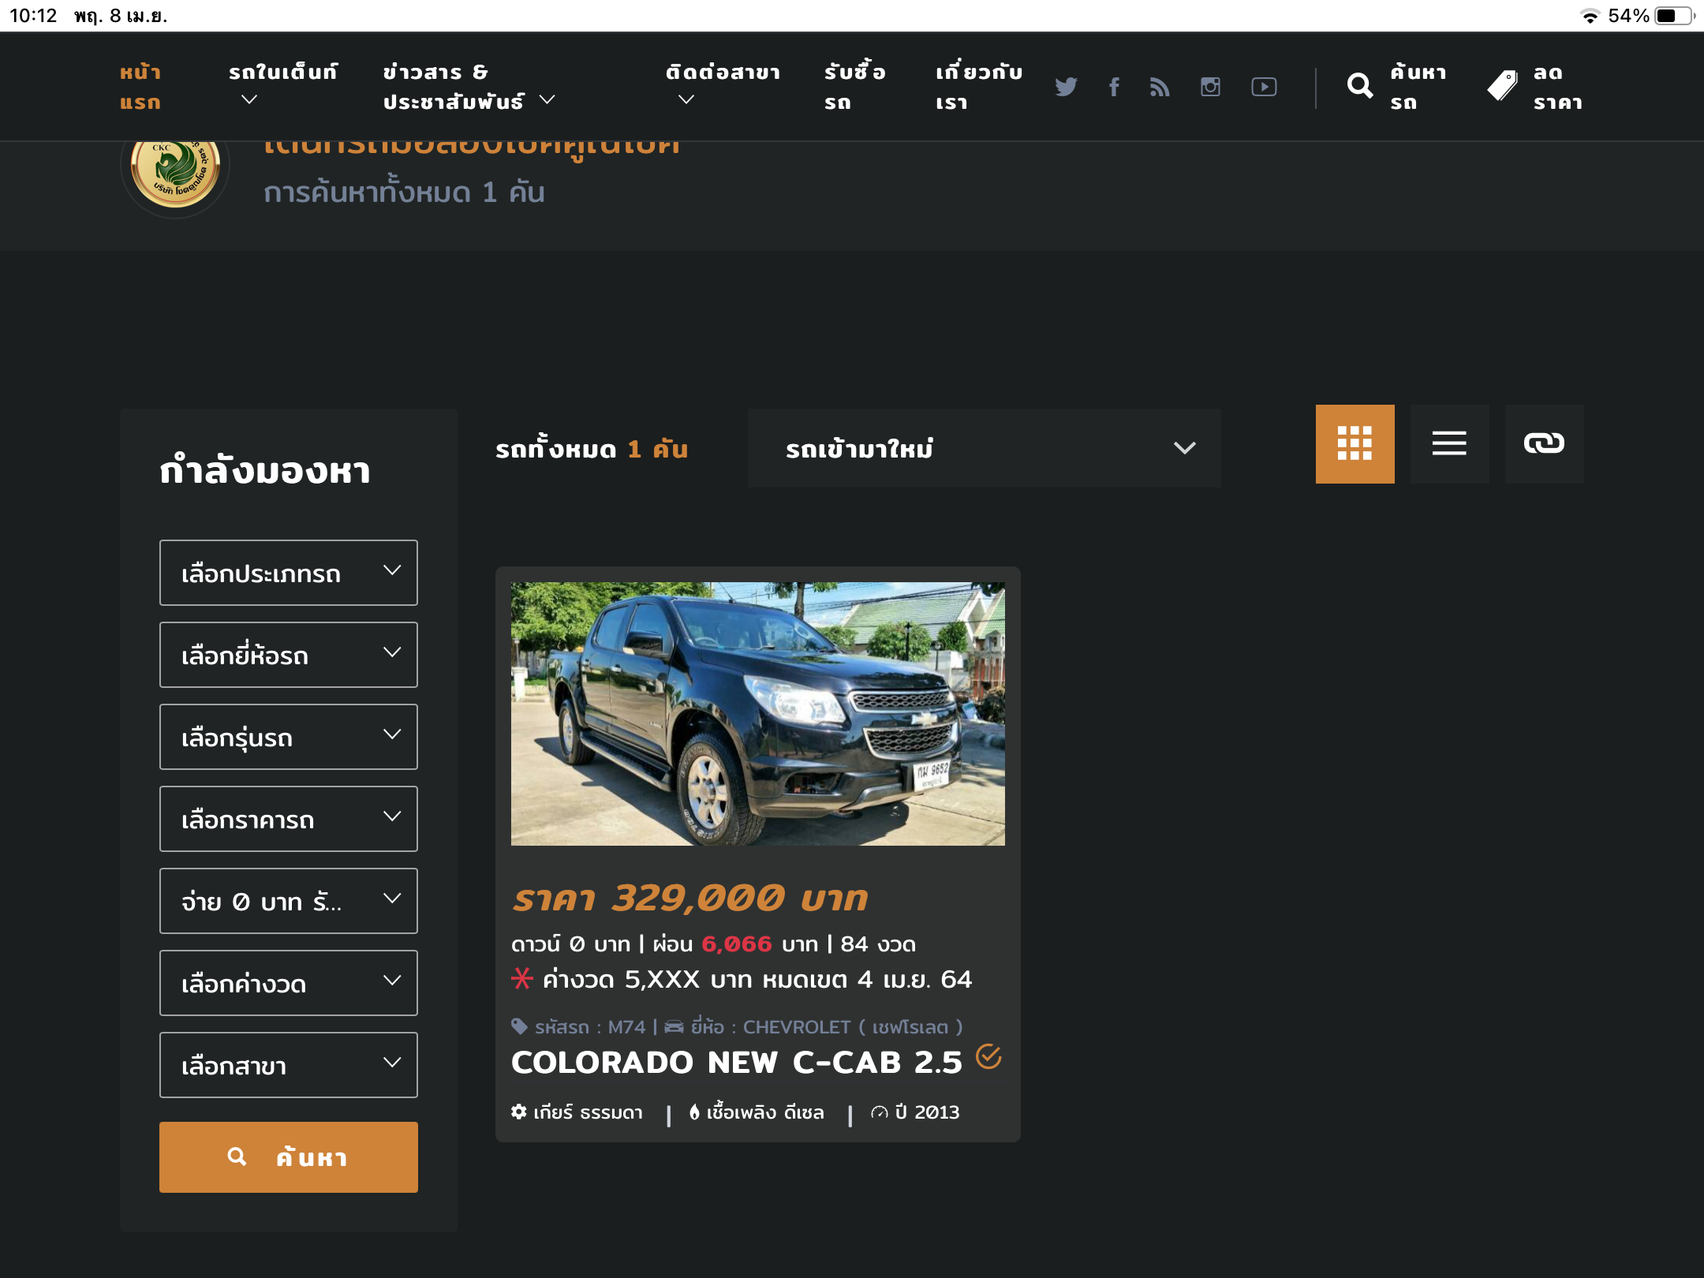The width and height of the screenshot is (1704, 1278).
Task: Click the black Chevrolet pickup photo
Action: 757,713
